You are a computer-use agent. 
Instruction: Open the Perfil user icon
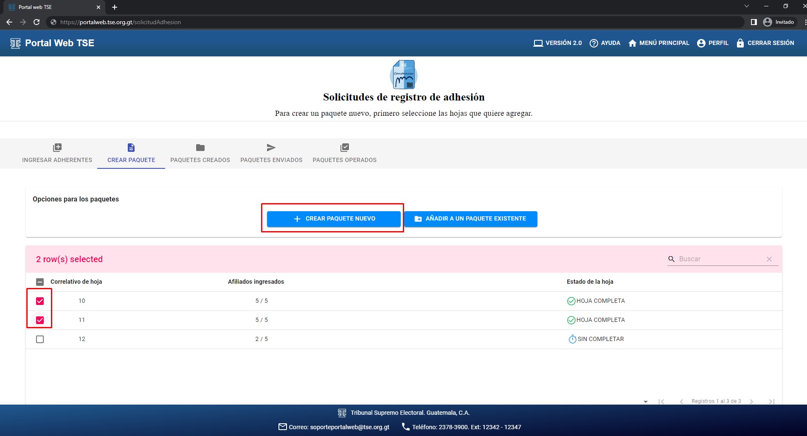point(701,43)
